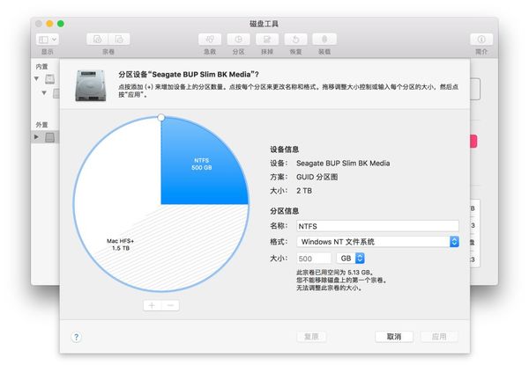This screenshot has width=529, height=365.
Task: Select the internal disk icon in sidebar
Action: coord(50,79)
